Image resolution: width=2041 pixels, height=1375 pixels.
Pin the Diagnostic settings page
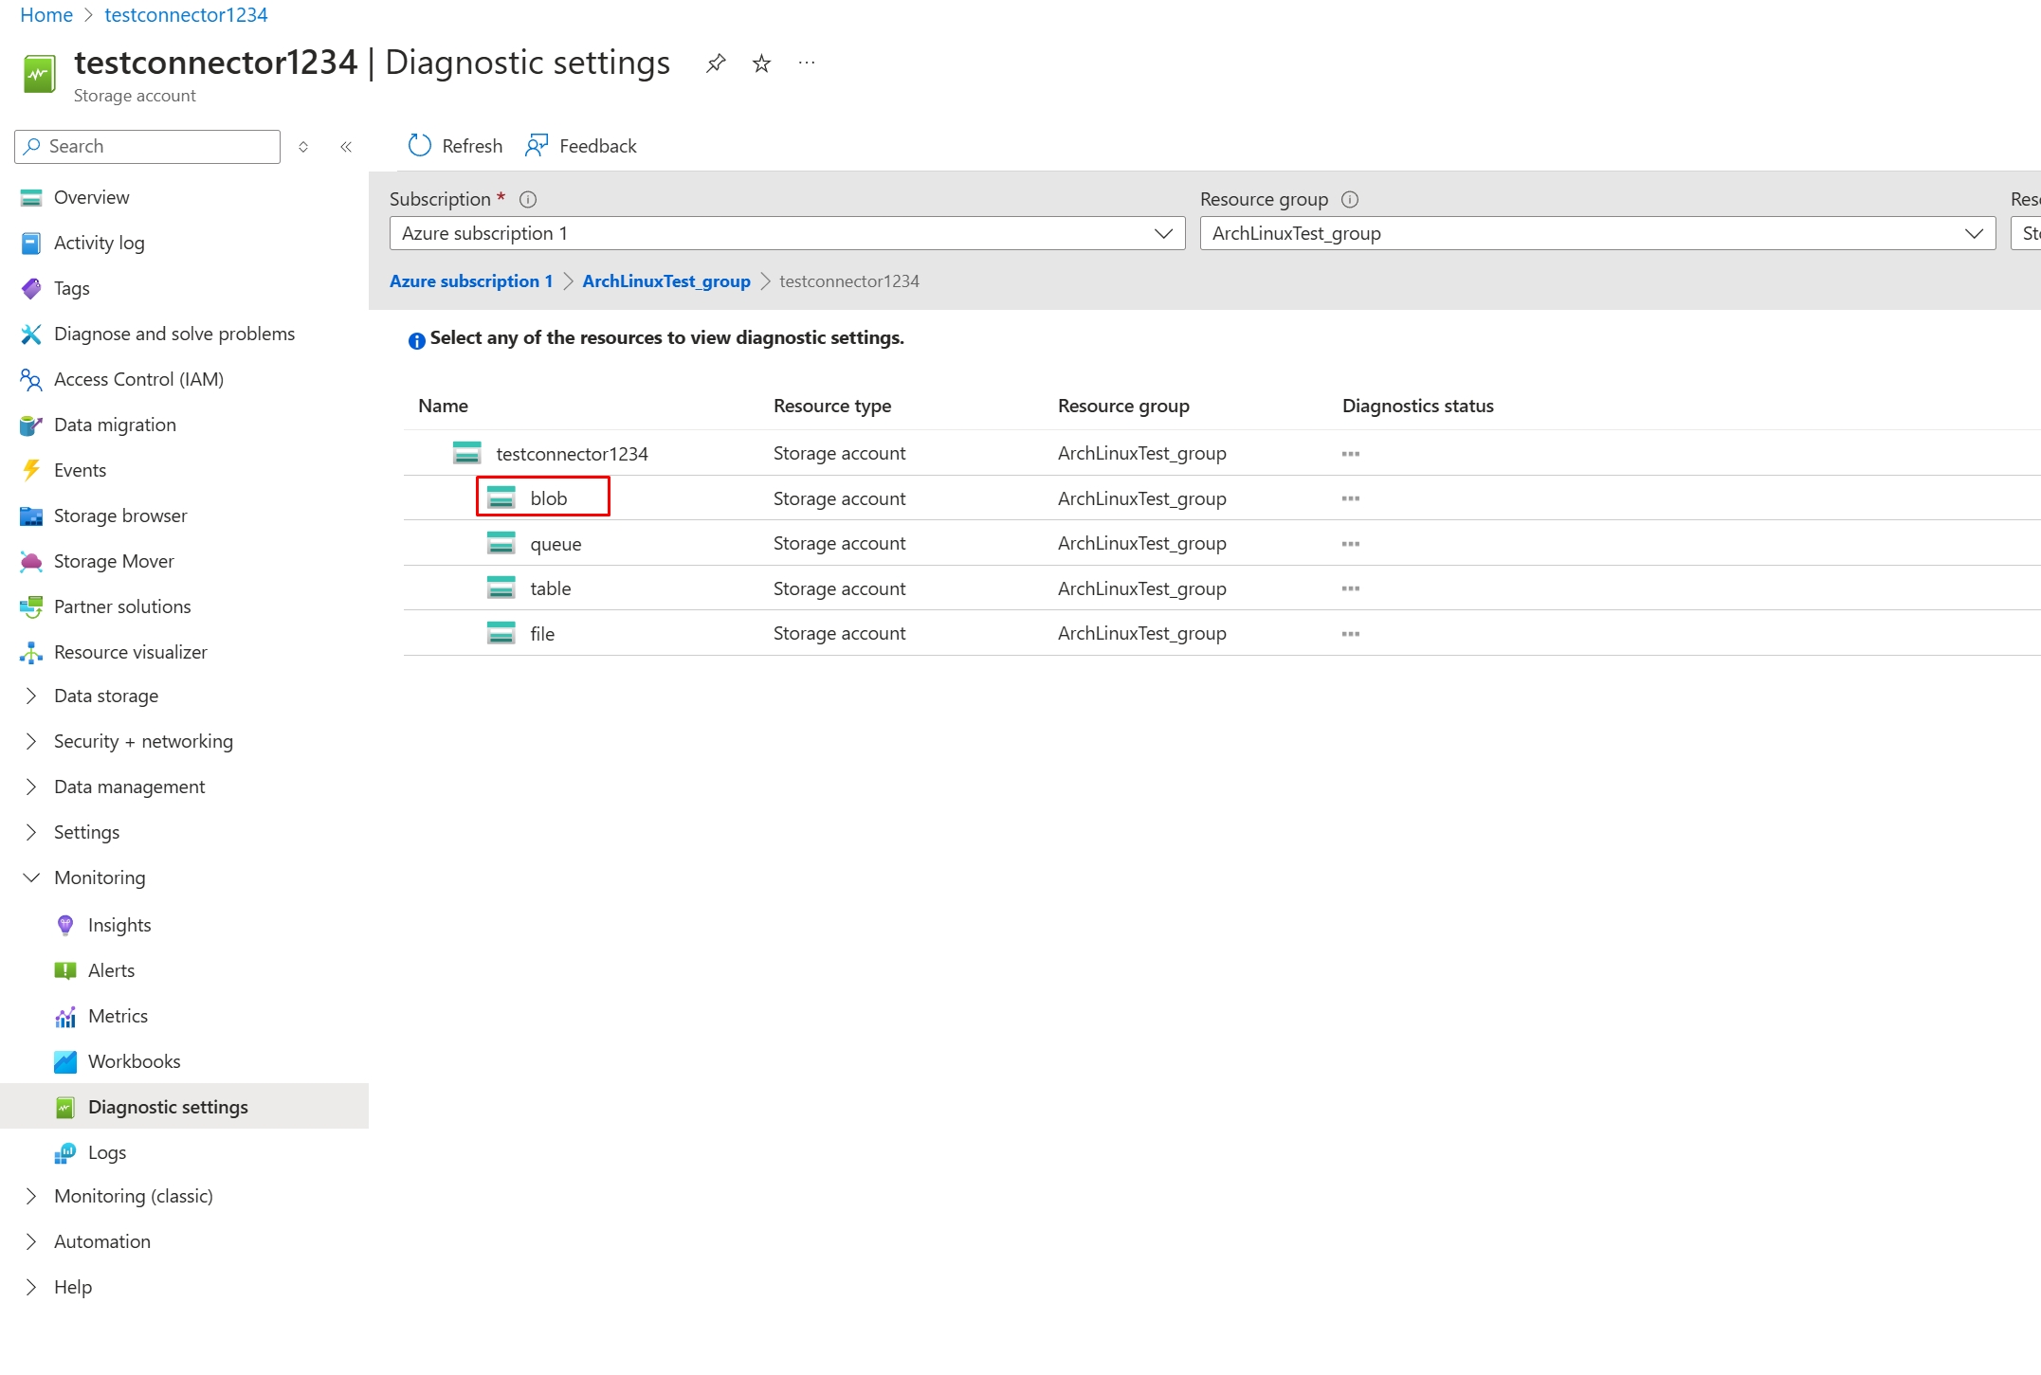[716, 63]
